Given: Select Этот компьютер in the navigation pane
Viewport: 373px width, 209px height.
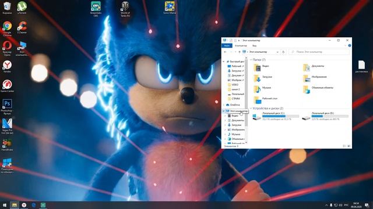Looking at the screenshot, I should coord(237,111).
